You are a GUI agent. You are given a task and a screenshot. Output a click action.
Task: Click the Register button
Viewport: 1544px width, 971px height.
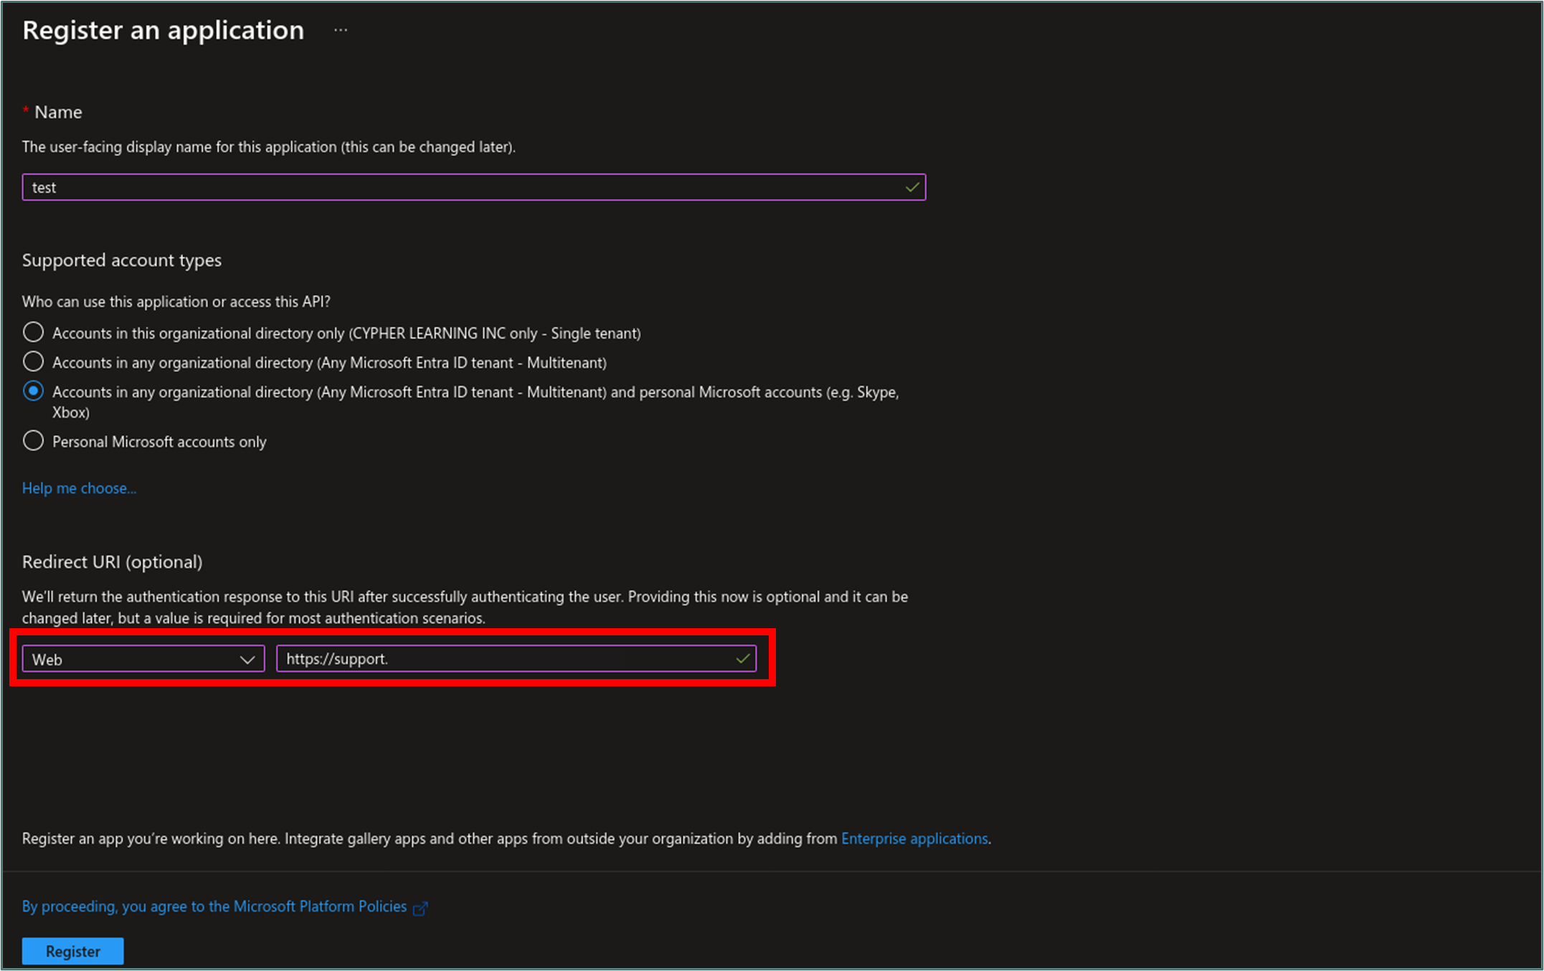pyautogui.click(x=72, y=951)
